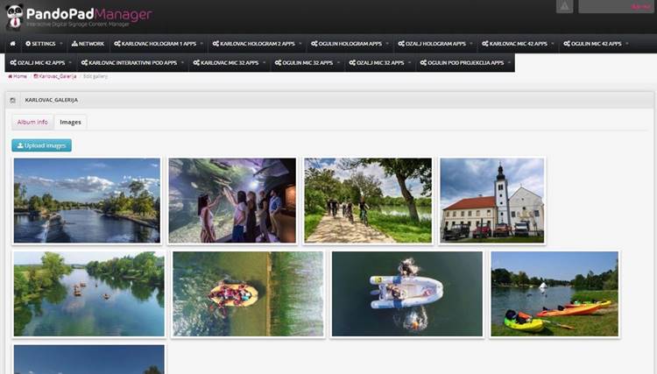The width and height of the screenshot is (657, 374).
Task: Click the Upload images button
Action: [x=41, y=145]
